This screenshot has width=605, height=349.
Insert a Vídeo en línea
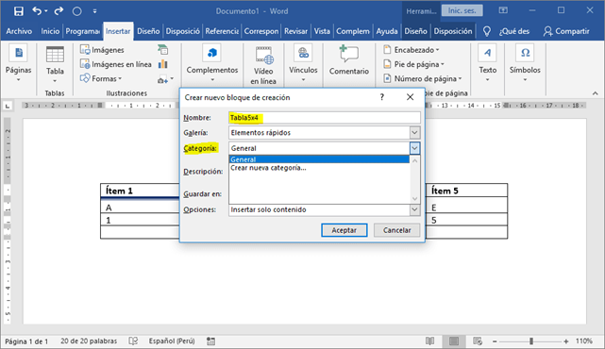click(263, 66)
